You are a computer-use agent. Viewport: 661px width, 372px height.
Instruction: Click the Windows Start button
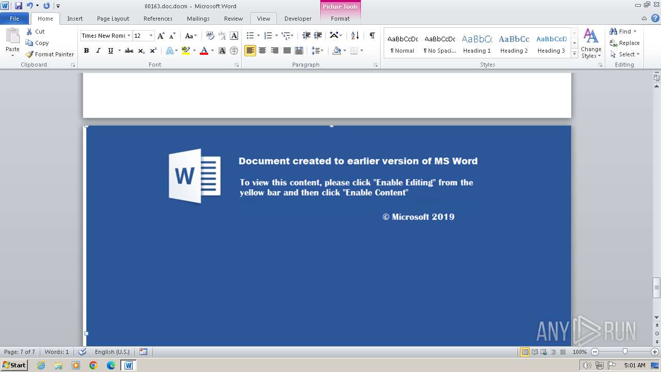coord(14,365)
